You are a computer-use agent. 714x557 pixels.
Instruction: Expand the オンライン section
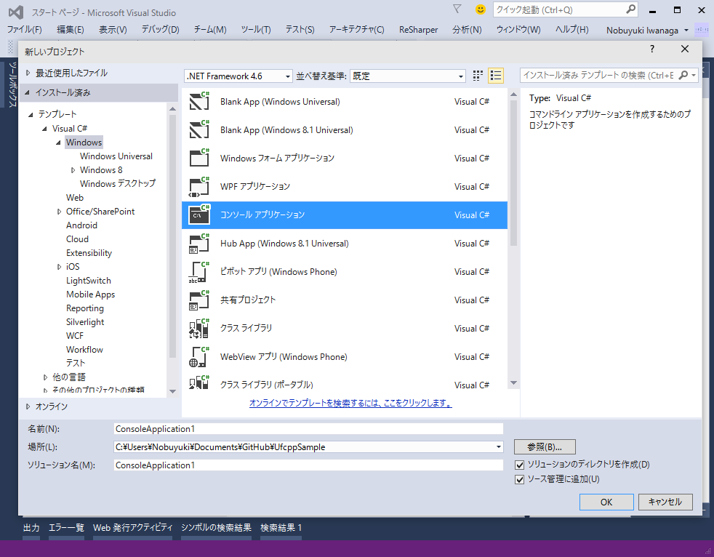(x=28, y=406)
